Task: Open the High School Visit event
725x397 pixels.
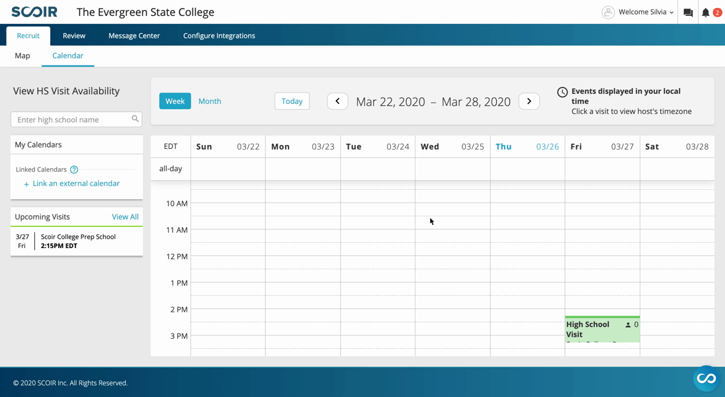Action: (603, 330)
